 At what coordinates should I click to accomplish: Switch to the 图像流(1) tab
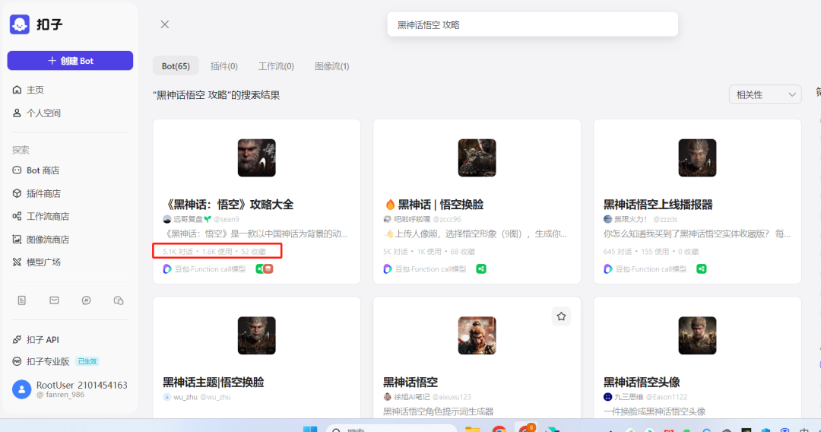pyautogui.click(x=332, y=66)
